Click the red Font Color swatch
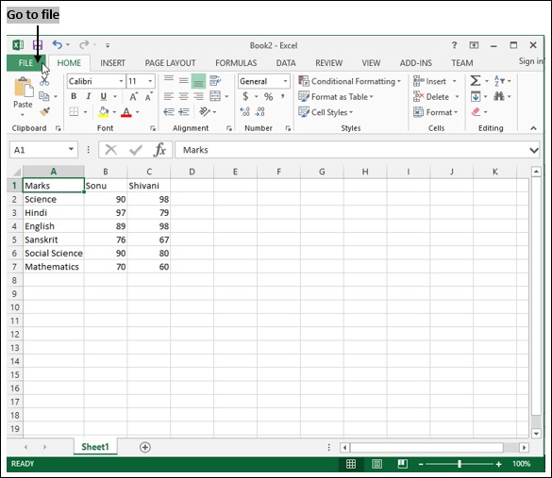 coord(126,112)
